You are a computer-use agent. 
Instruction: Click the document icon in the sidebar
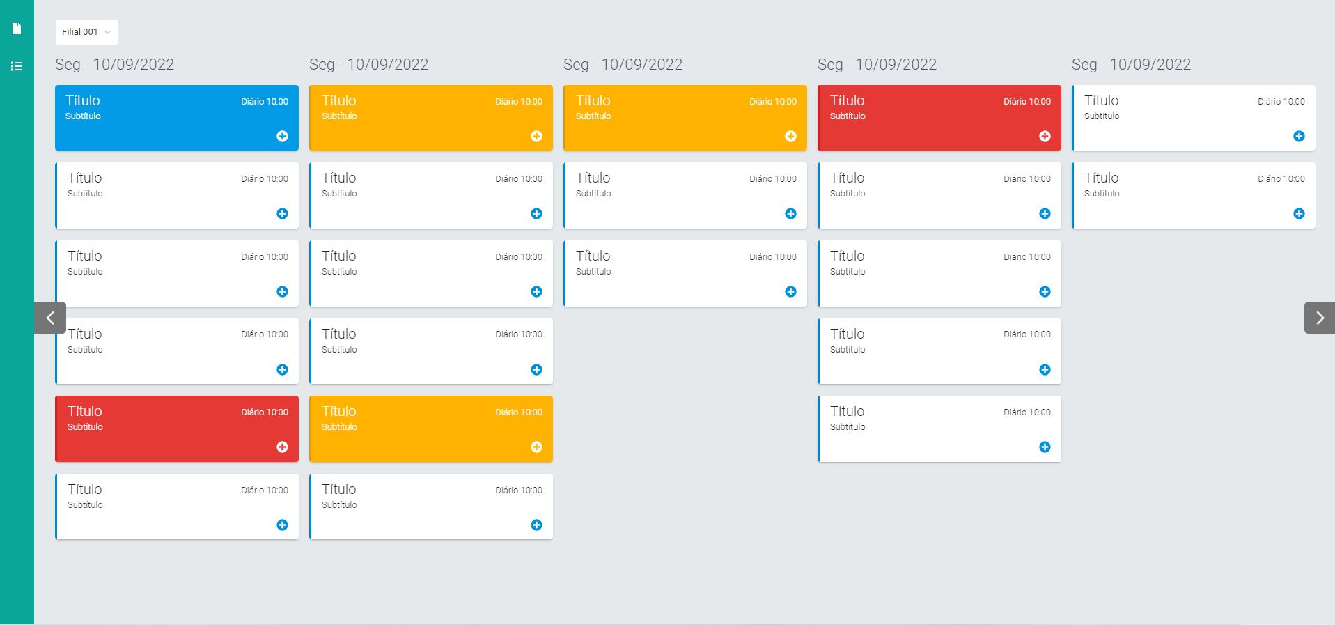pos(17,29)
